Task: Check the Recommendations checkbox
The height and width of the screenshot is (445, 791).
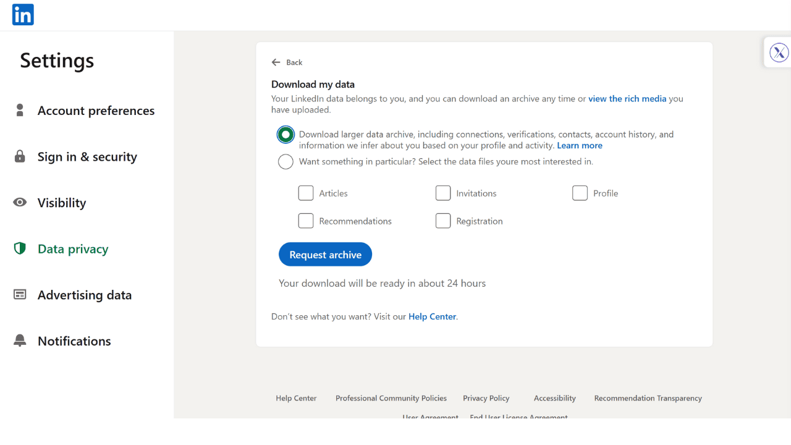Action: click(x=306, y=221)
